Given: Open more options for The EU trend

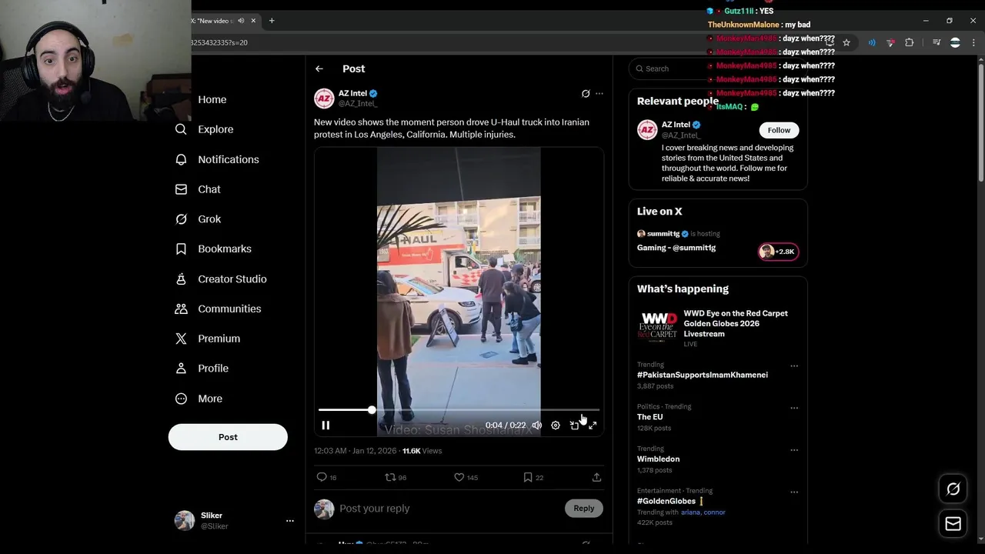Looking at the screenshot, I should 794,408.
